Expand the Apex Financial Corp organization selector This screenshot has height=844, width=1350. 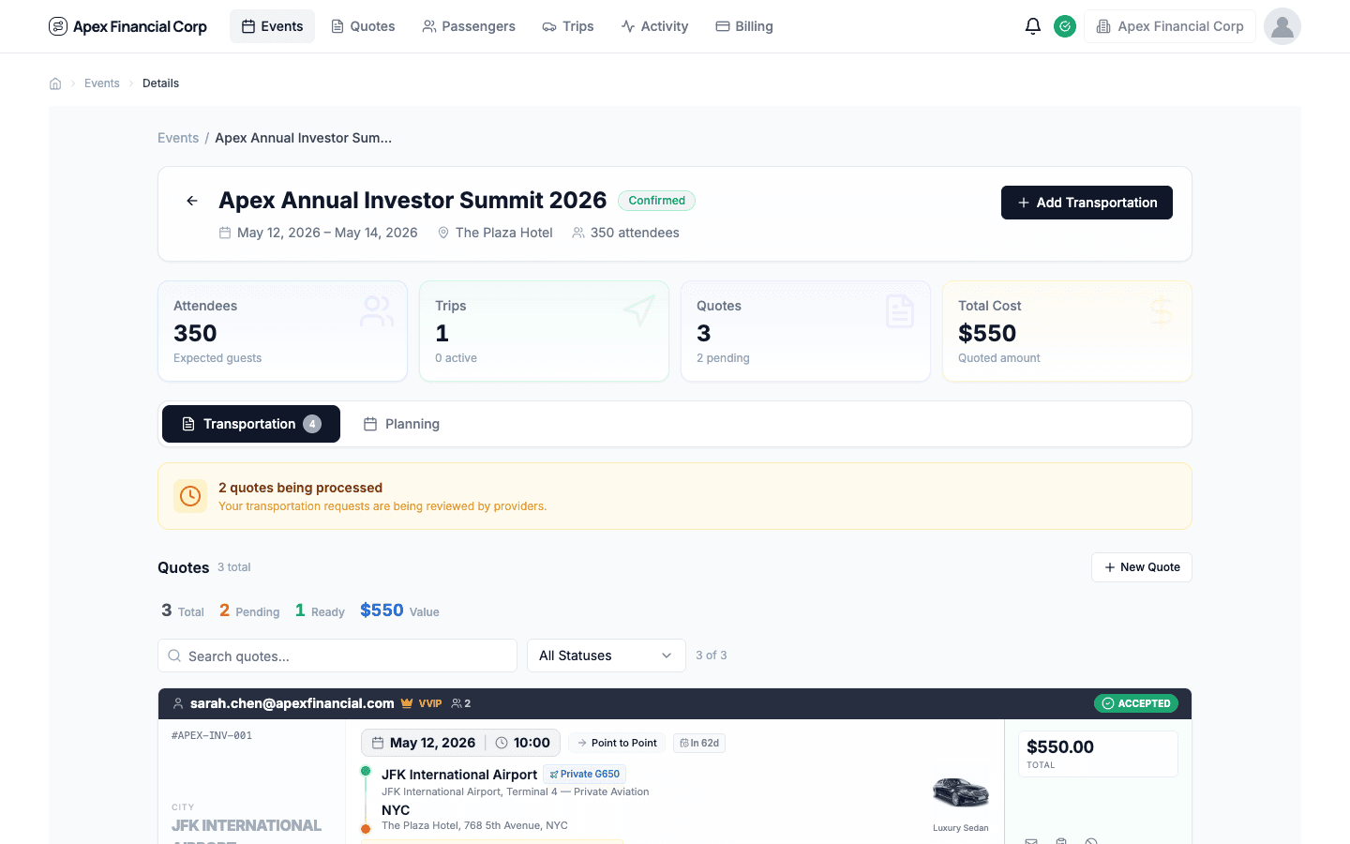(x=1169, y=26)
